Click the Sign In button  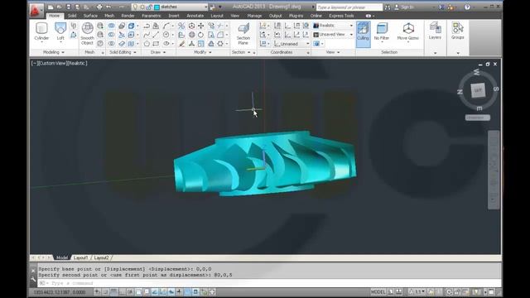tap(404, 7)
